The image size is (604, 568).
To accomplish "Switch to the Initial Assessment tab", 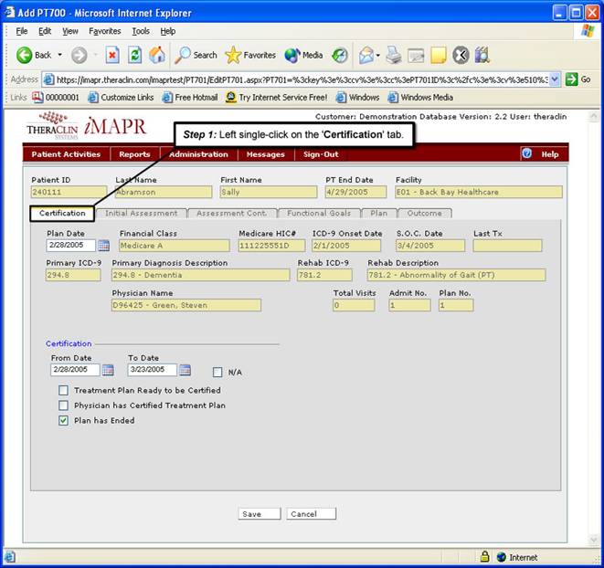I will coord(141,213).
